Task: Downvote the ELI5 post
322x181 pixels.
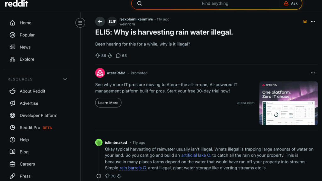Action: tap(109, 55)
